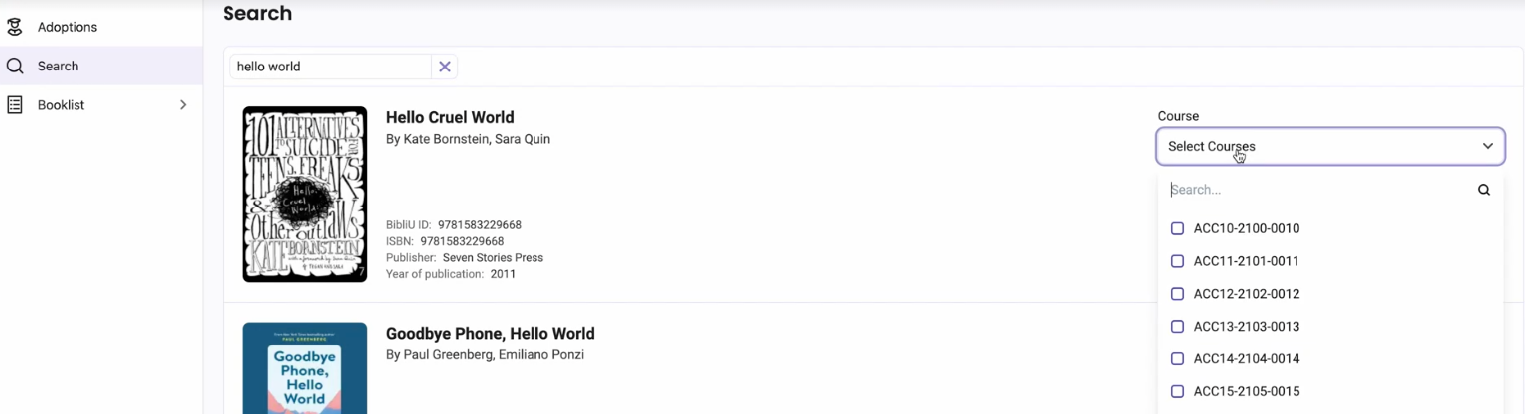Check the ACC10-2100-0010 course checkbox

click(1178, 228)
